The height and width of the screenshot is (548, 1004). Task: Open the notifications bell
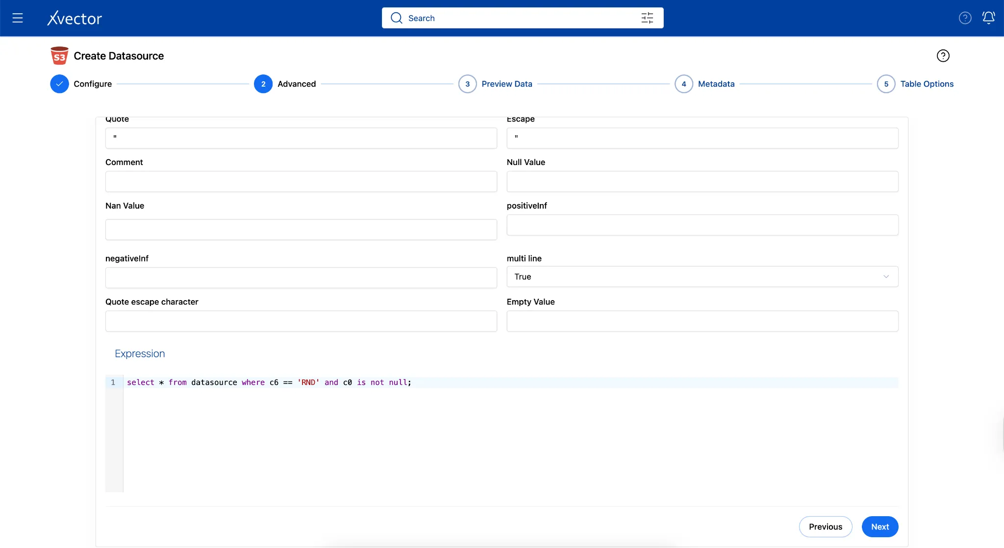point(988,18)
